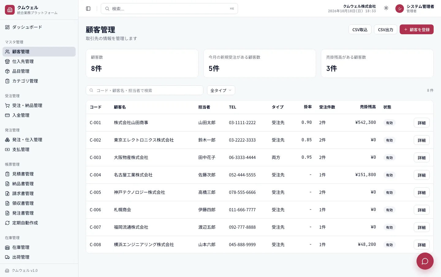Navigate to 支払管理

click(39, 150)
